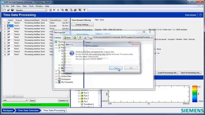Click the Print Preview toolbar icon
Screen dimensions: 205x115
tap(71, 10)
